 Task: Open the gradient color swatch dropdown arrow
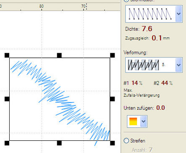(144, 121)
